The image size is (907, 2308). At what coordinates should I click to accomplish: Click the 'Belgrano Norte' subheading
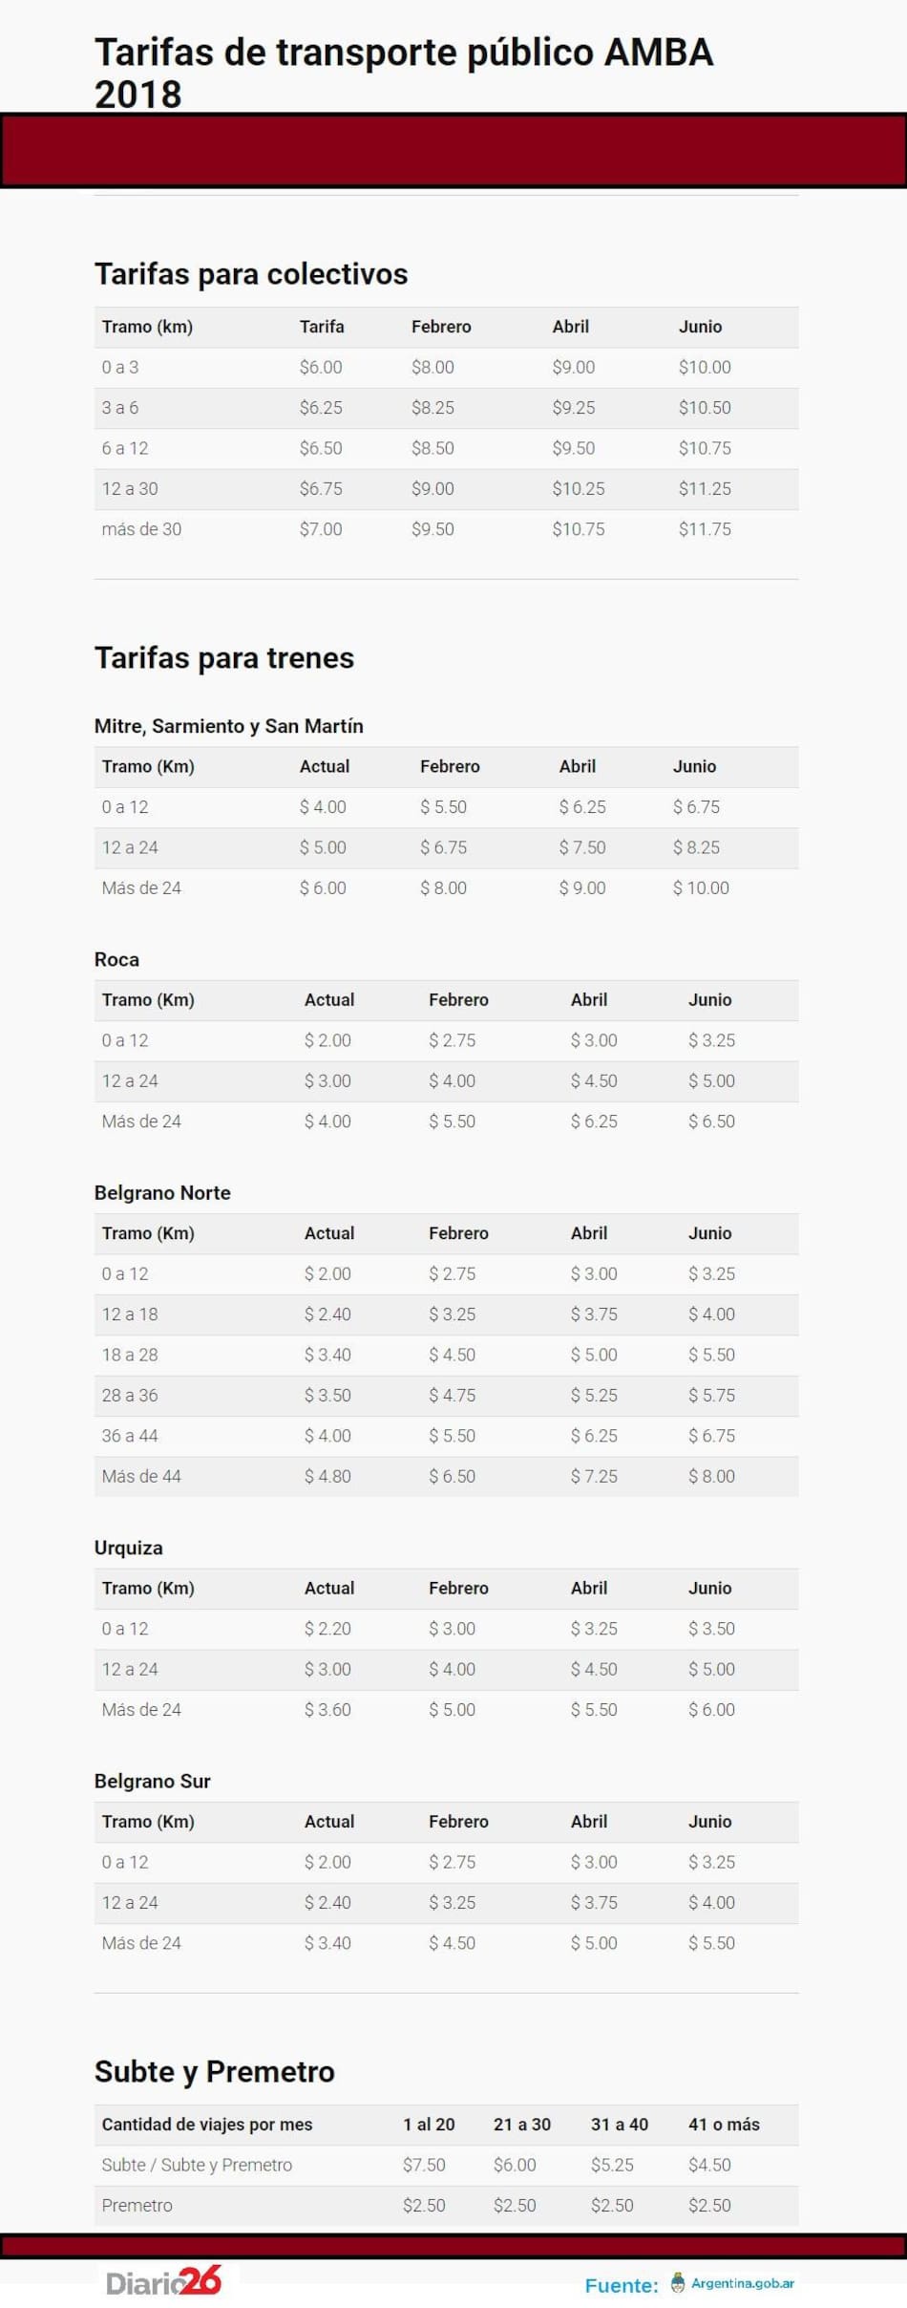coord(162,1192)
